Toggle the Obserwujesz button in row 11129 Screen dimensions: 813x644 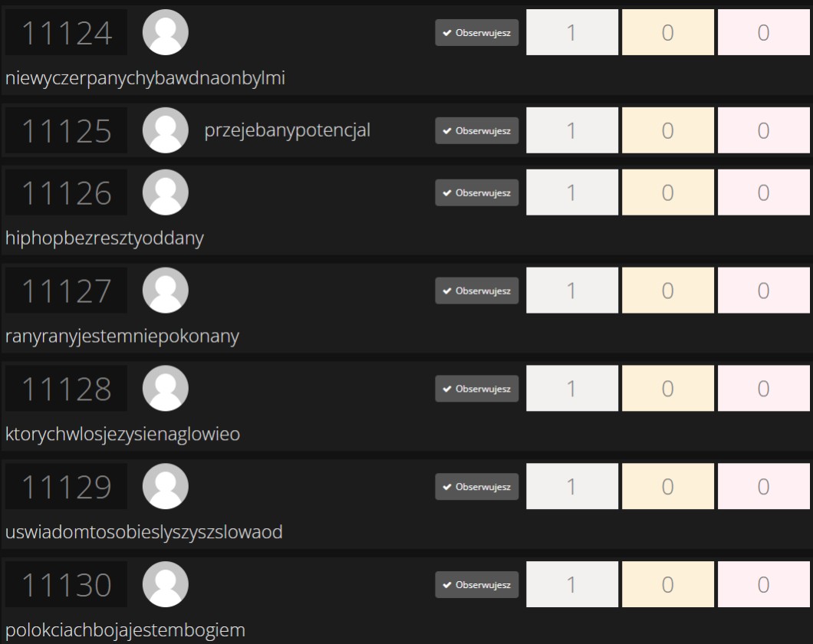click(x=476, y=487)
